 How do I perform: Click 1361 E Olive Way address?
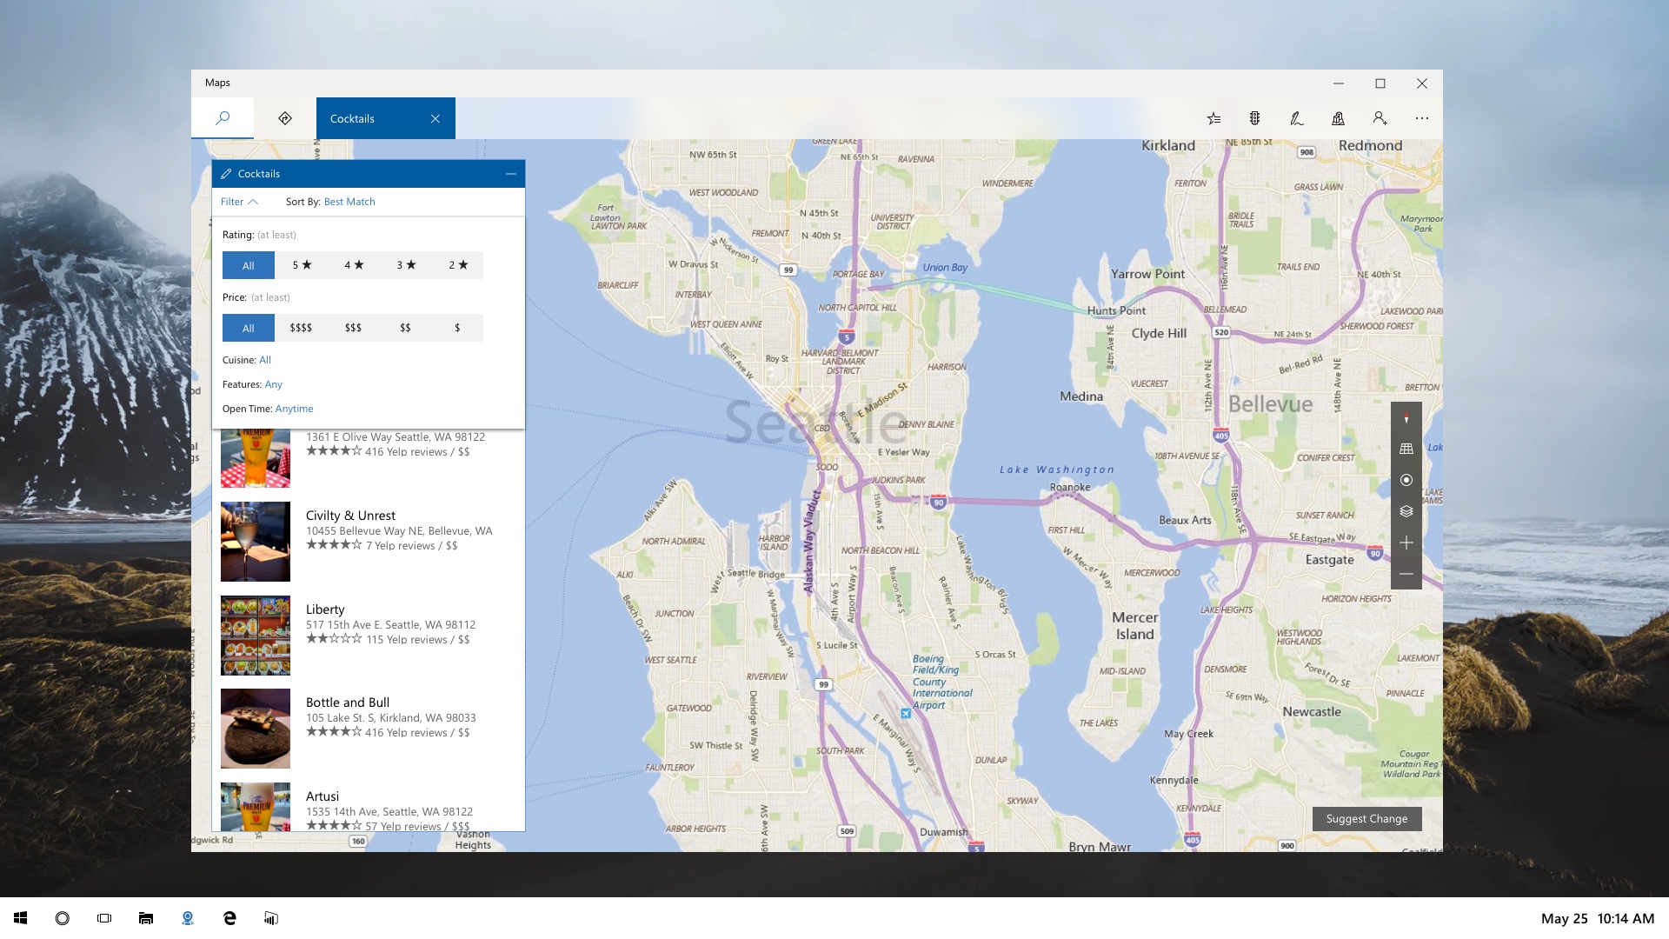396,437
